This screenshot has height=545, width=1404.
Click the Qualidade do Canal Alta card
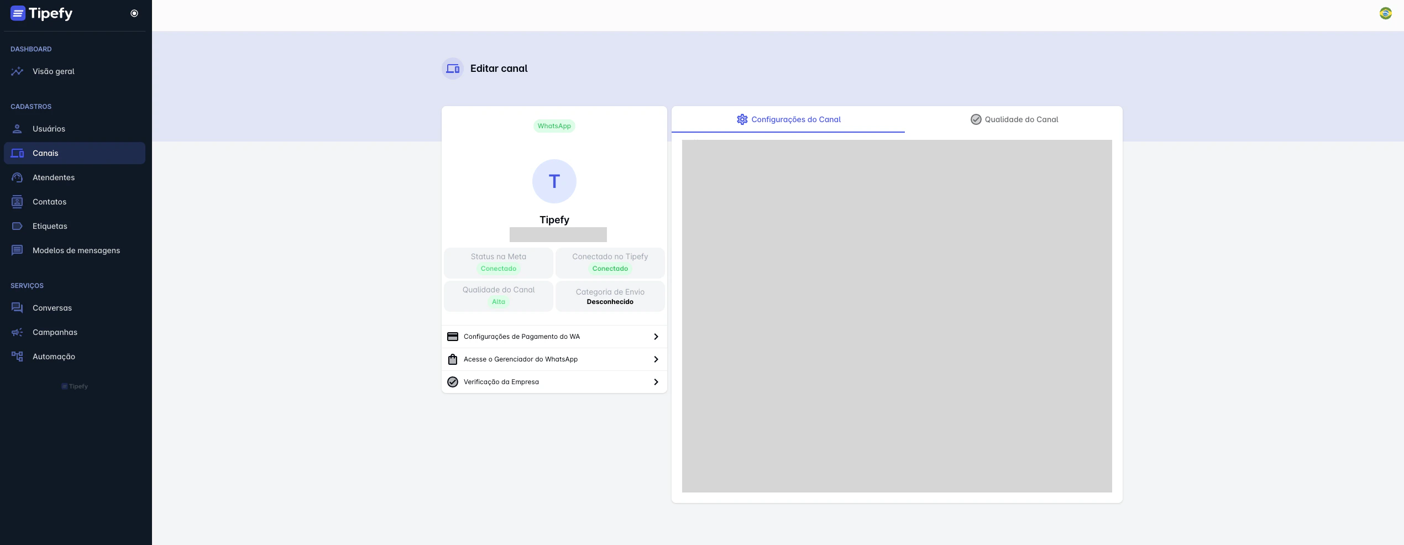[x=499, y=296]
